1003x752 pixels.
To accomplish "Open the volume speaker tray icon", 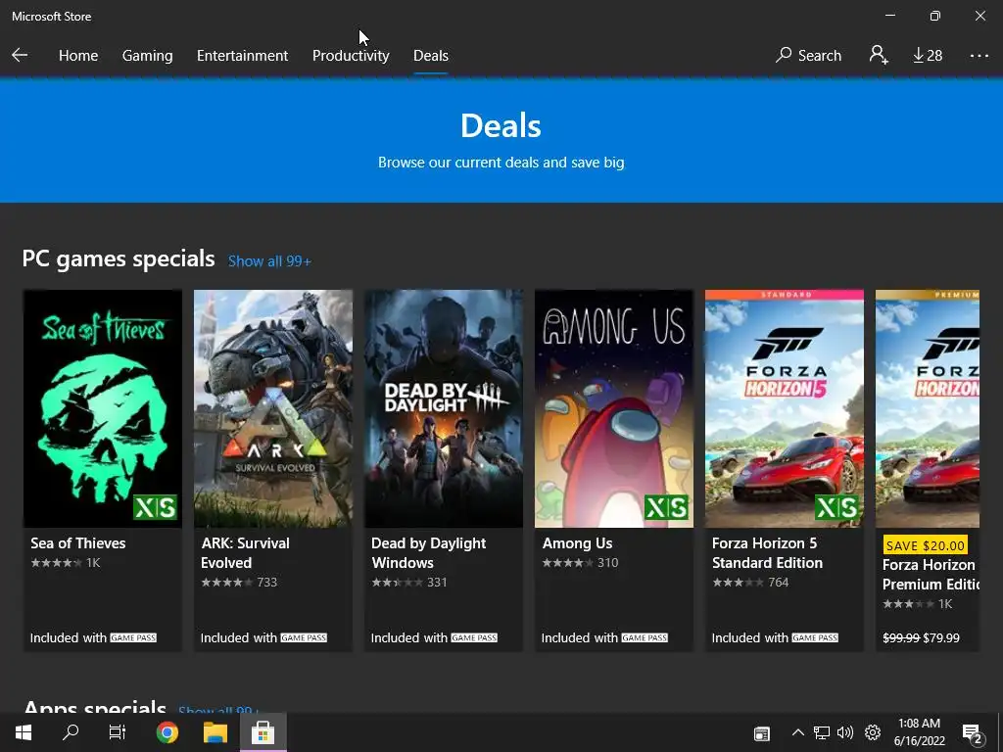I will 845,732.
